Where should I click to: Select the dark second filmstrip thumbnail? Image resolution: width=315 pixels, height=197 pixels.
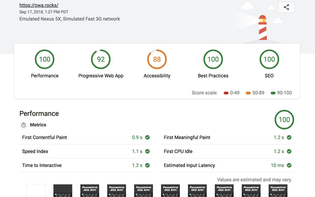(x=63, y=191)
